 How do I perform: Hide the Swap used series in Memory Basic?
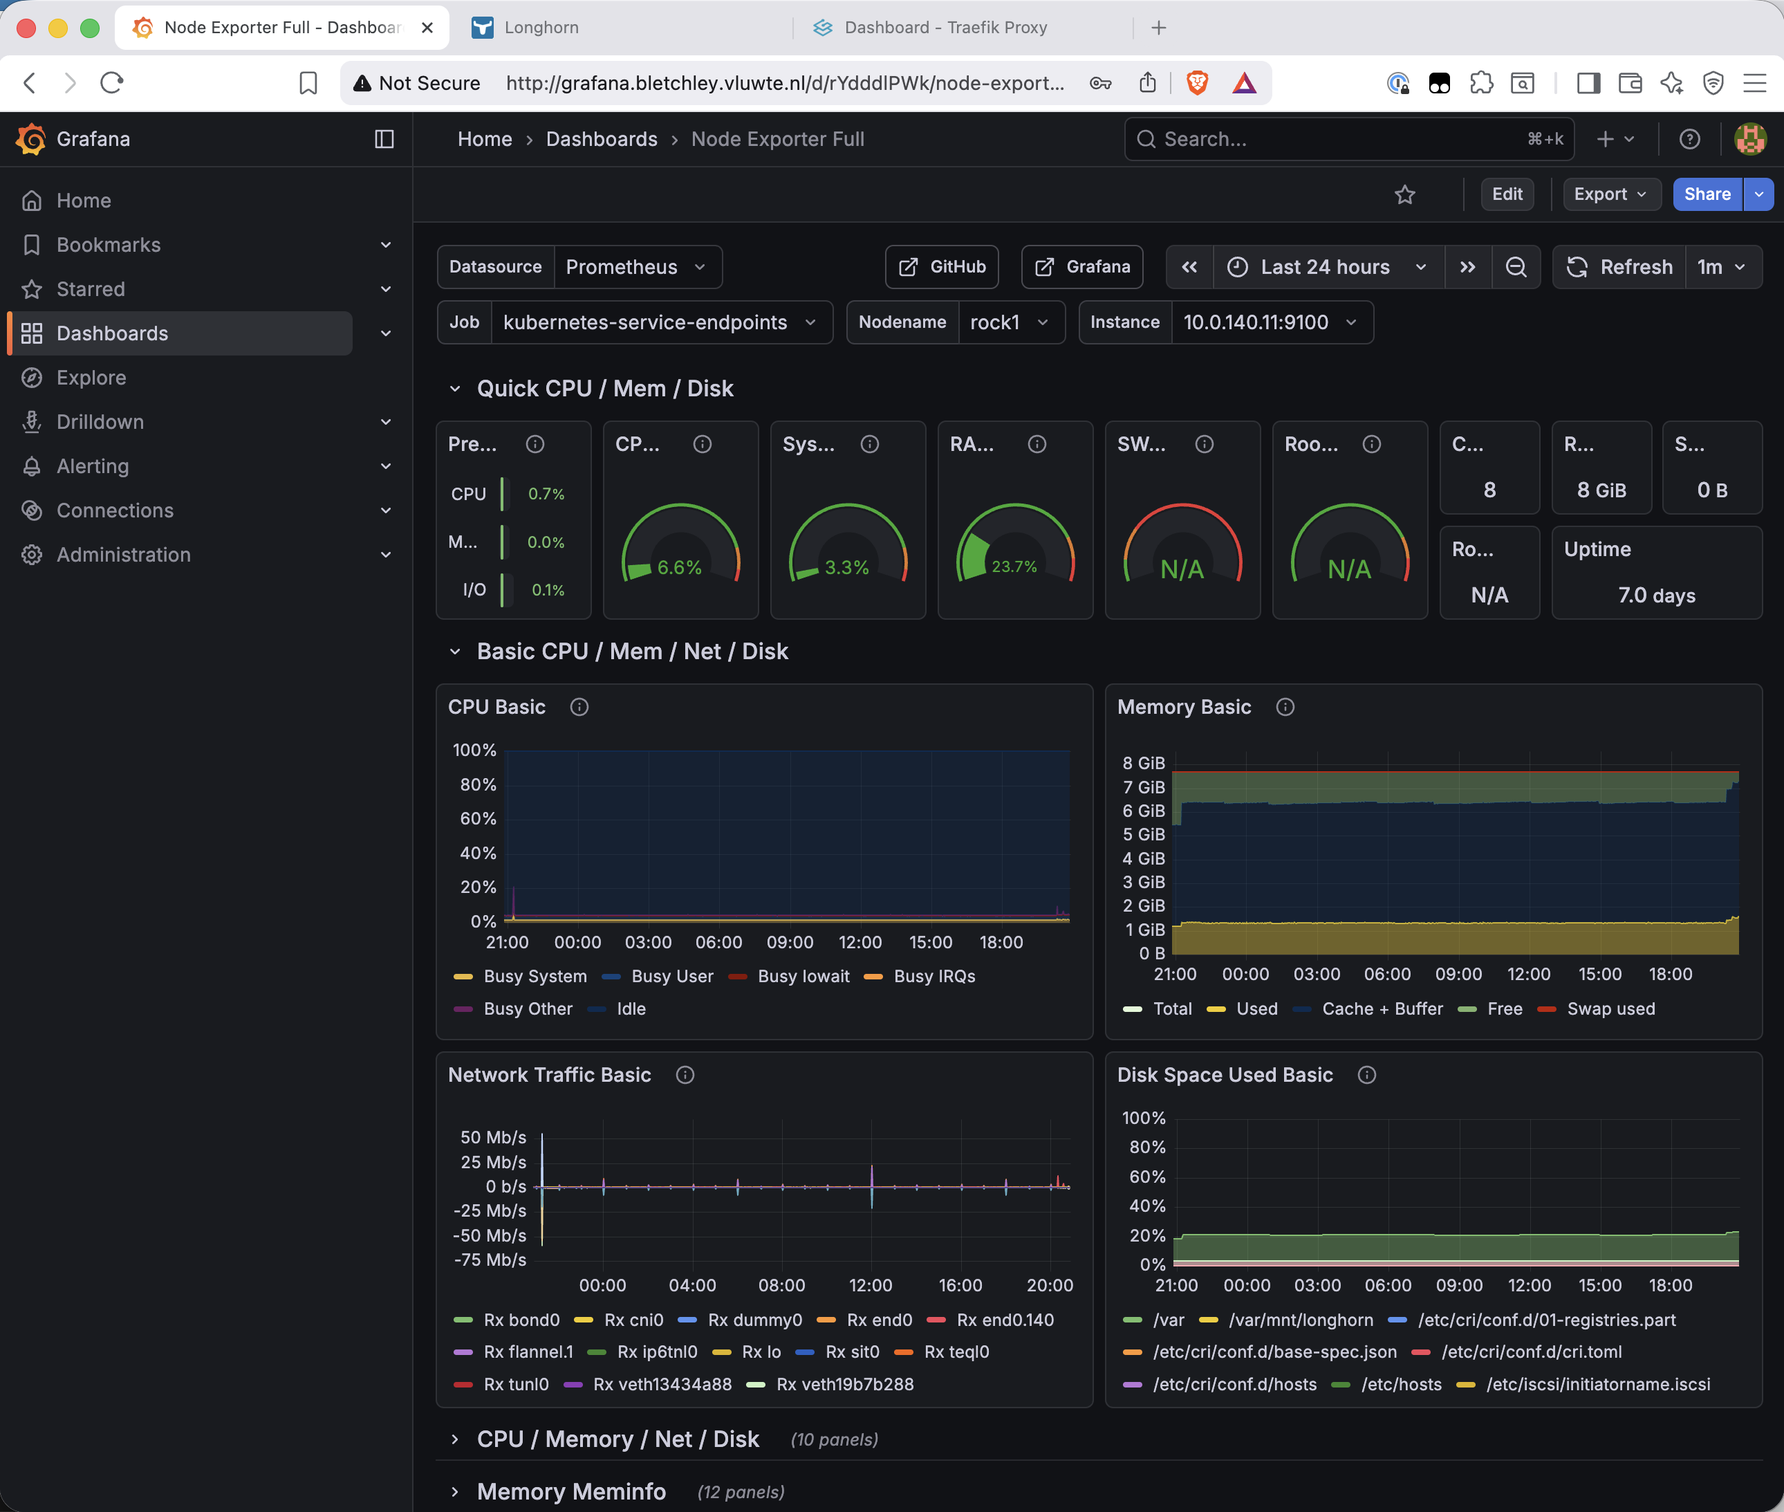click(x=1609, y=1009)
